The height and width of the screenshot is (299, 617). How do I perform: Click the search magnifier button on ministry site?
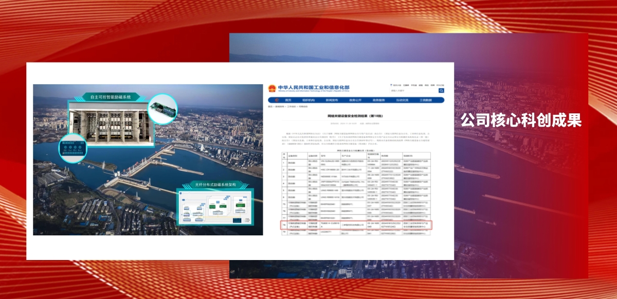point(441,91)
